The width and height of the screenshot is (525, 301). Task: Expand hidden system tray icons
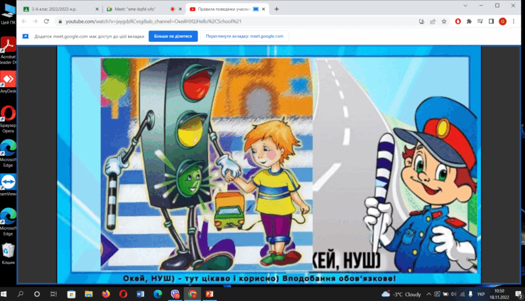(x=429, y=294)
